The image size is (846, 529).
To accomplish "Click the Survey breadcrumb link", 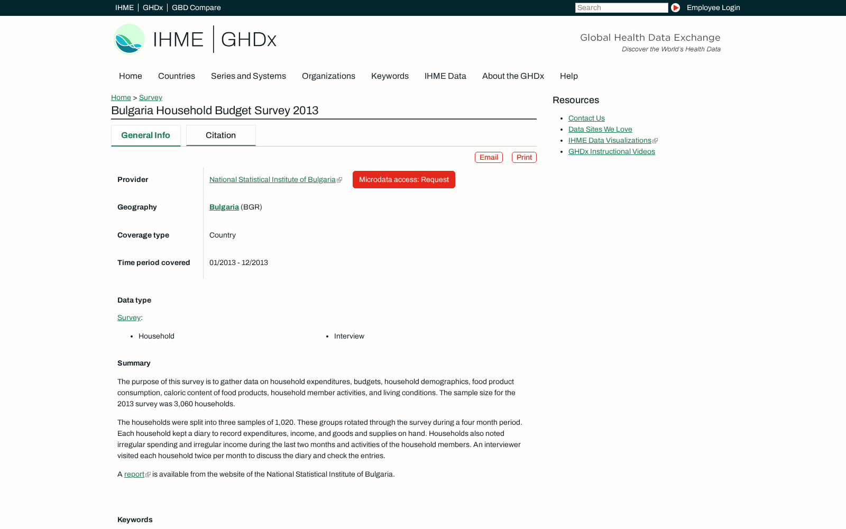I will pos(151,97).
